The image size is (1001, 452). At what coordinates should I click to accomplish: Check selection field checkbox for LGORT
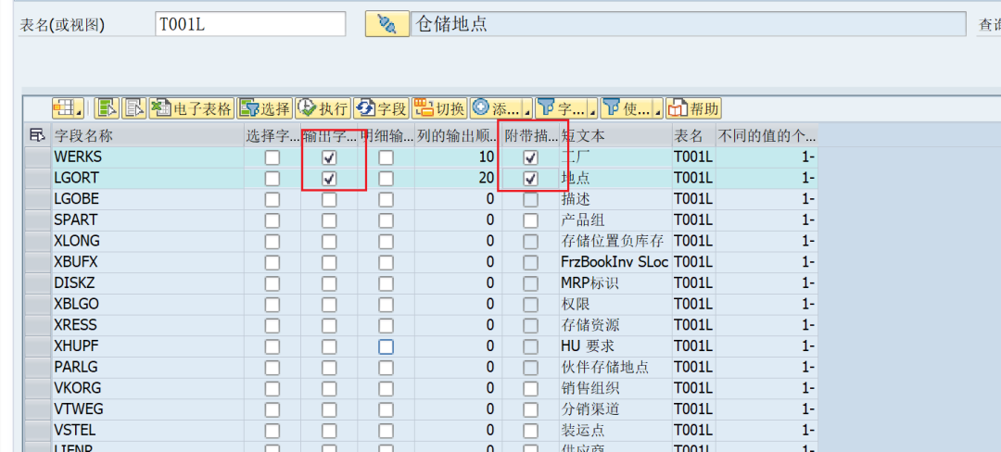[272, 179]
